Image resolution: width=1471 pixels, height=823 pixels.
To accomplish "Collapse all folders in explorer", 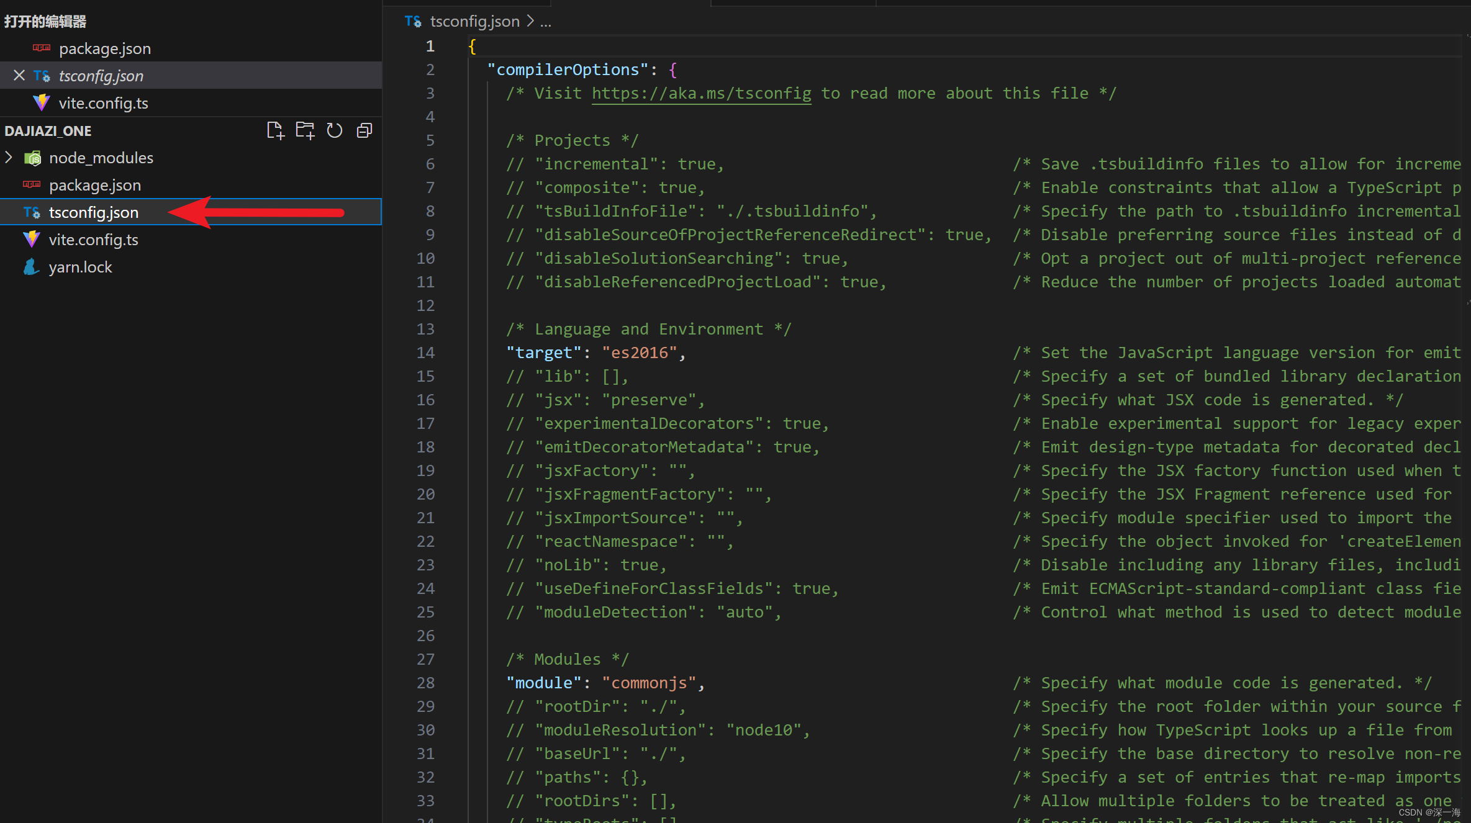I will pos(364,130).
